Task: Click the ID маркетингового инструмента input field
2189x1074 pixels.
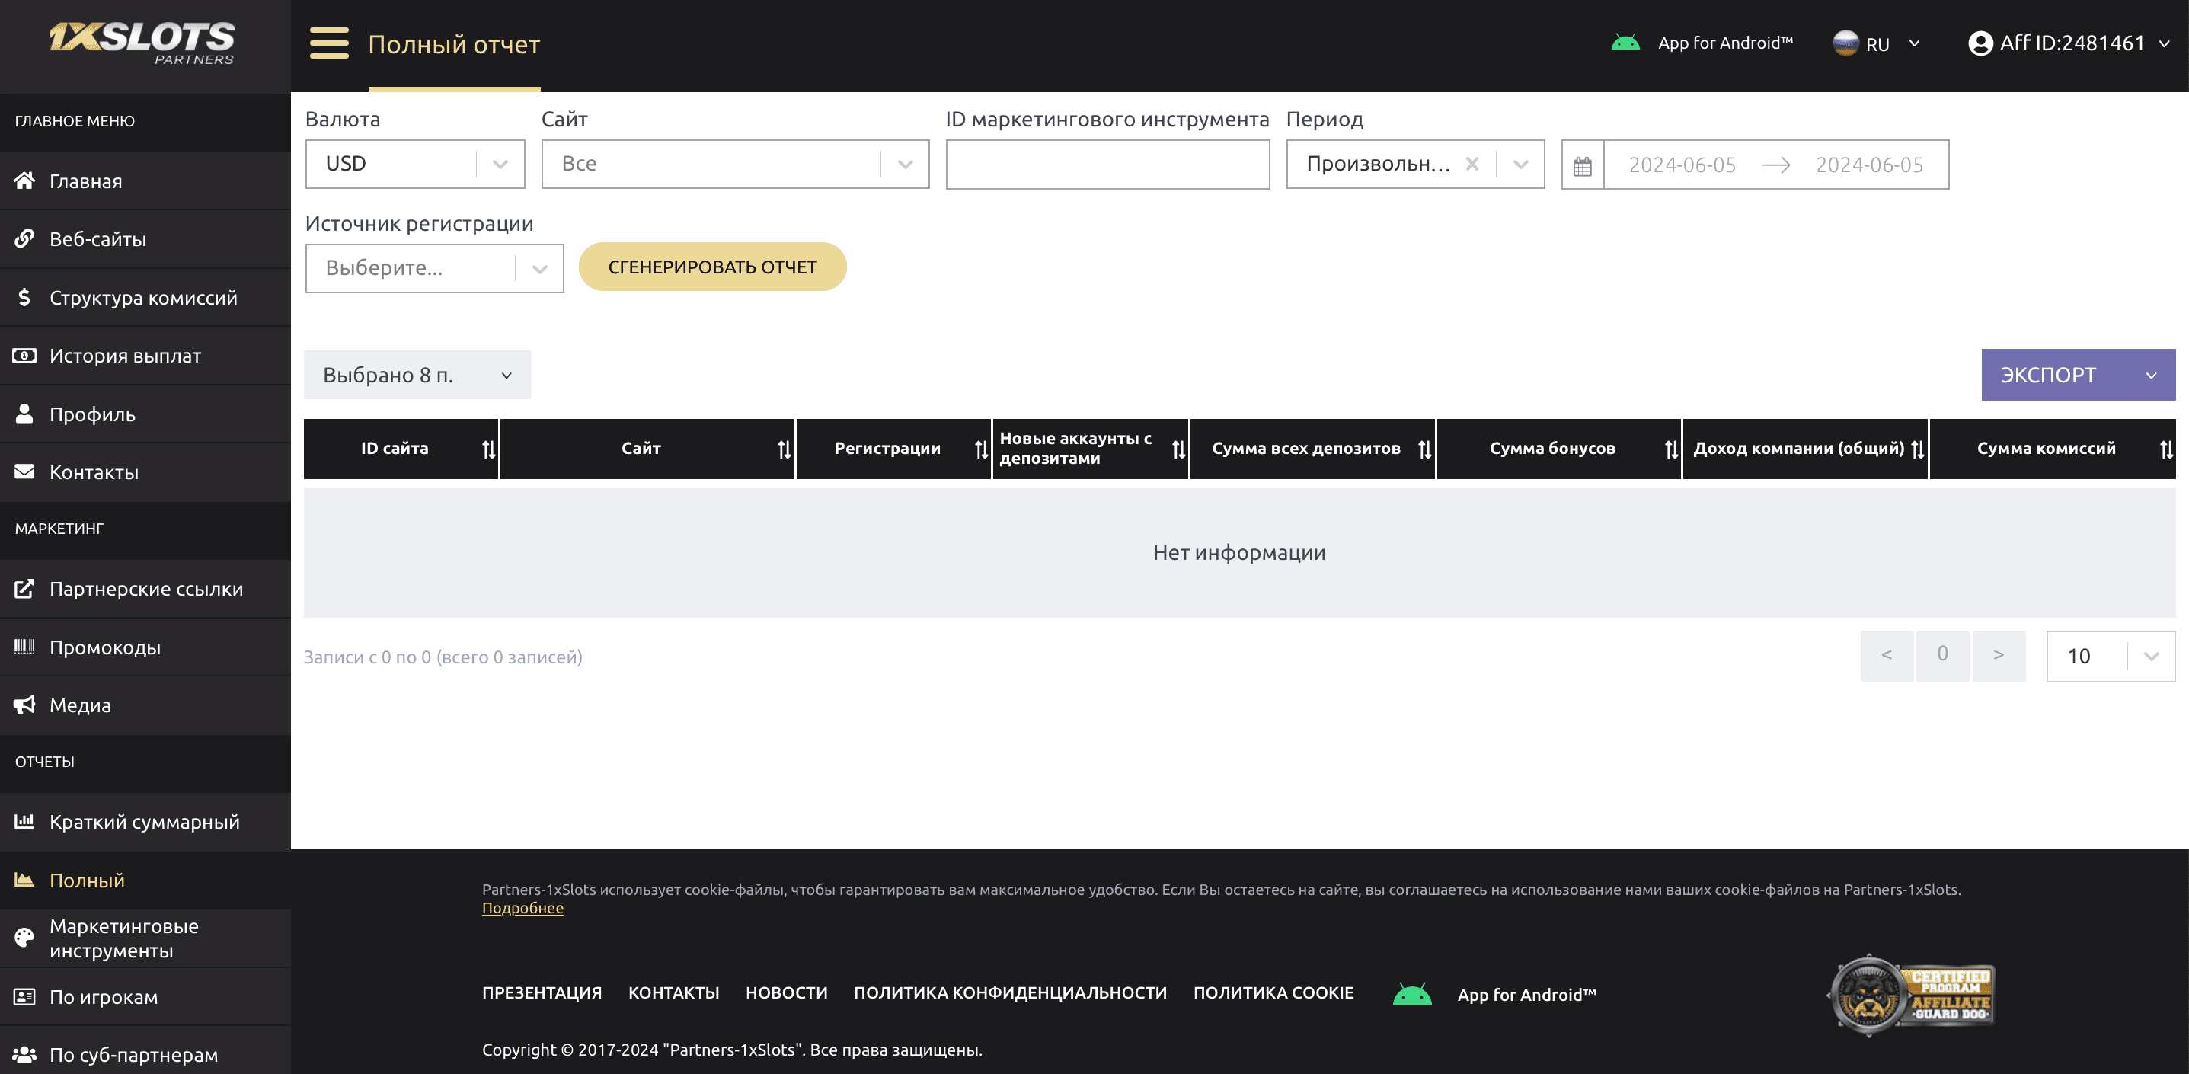Action: click(1107, 165)
